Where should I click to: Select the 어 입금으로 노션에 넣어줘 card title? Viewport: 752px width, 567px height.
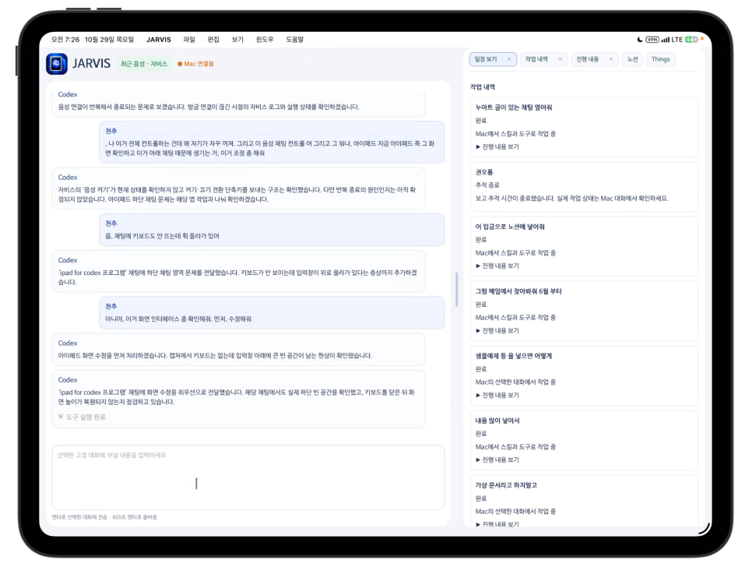click(510, 227)
